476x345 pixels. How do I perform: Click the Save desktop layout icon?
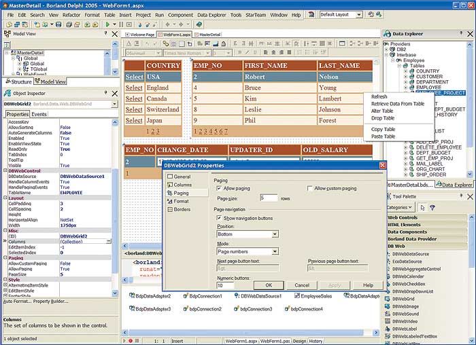(371, 14)
